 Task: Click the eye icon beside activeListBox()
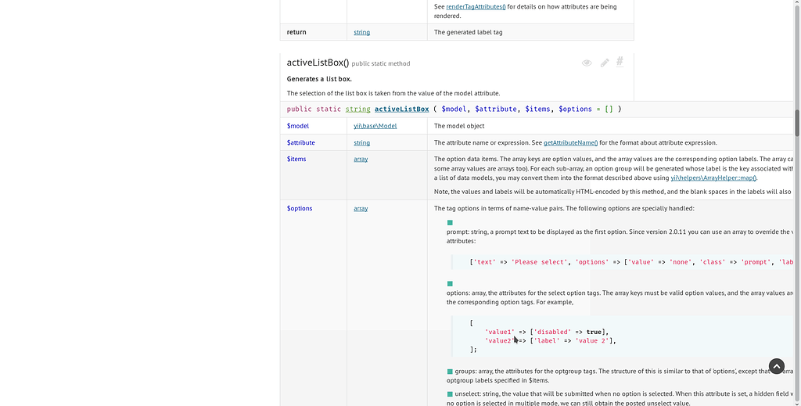[587, 63]
